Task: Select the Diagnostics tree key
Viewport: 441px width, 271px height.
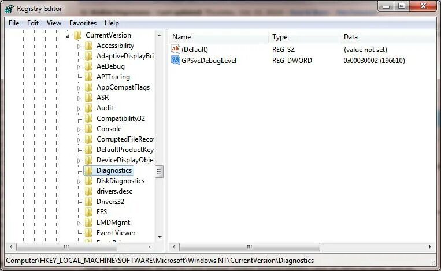Action: pyautogui.click(x=114, y=170)
